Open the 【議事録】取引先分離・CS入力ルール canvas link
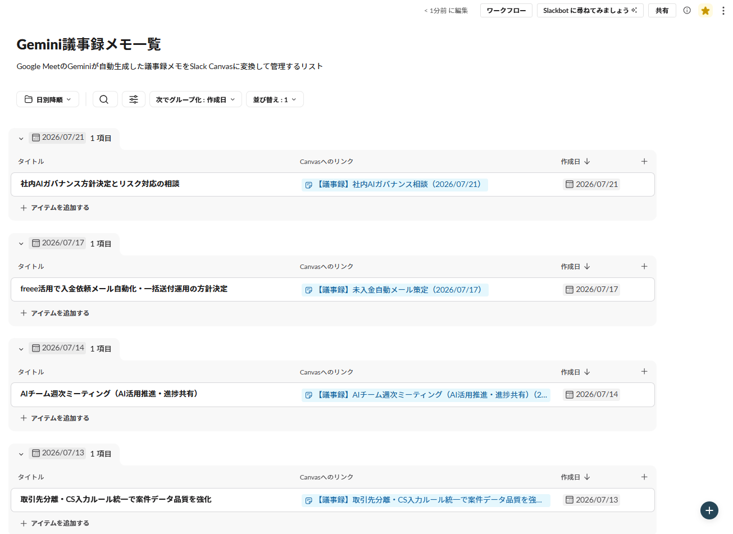The width and height of the screenshot is (733, 534). tap(426, 500)
